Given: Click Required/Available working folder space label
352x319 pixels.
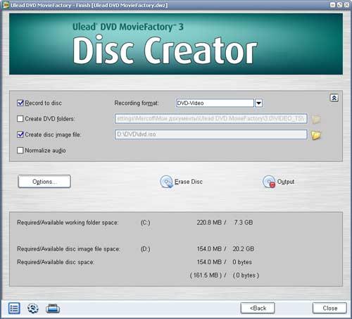Looking at the screenshot, I should tap(68, 223).
